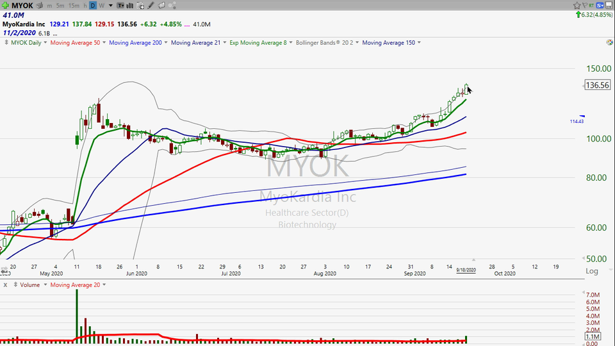615x346 pixels.
Task: Click the notes tag icon
Action: coord(161,6)
